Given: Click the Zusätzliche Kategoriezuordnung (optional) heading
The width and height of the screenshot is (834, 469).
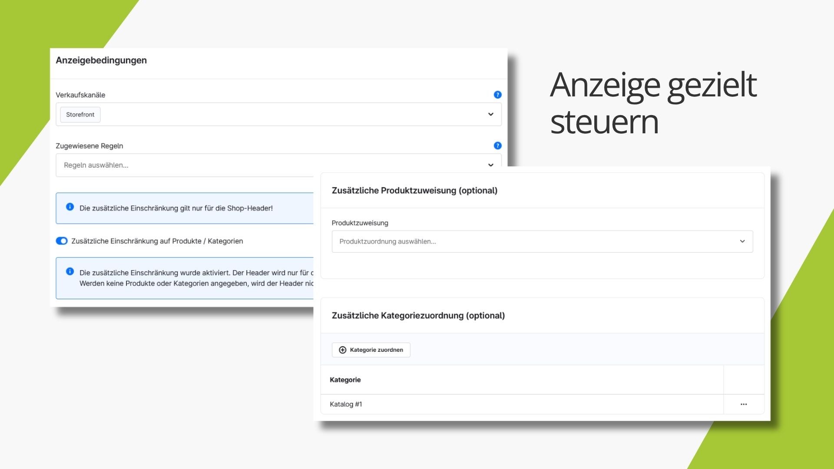Looking at the screenshot, I should [x=418, y=316].
